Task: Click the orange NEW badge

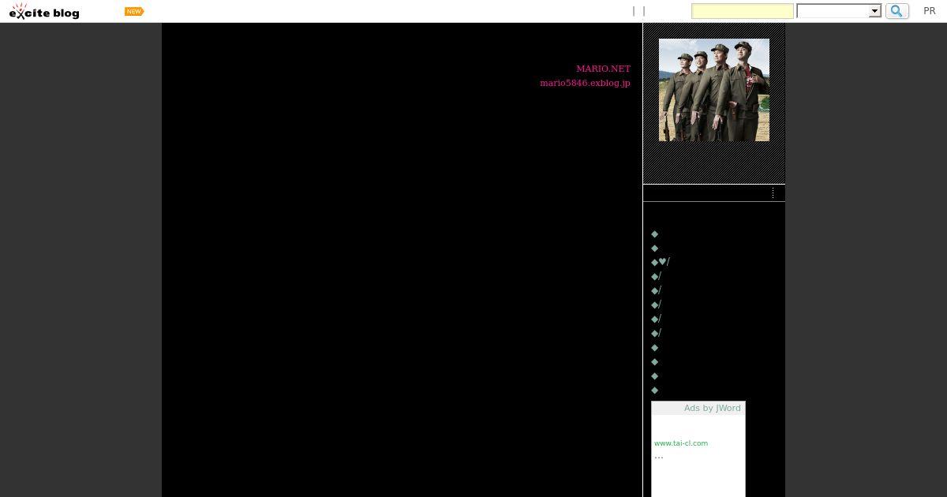Action: [134, 11]
